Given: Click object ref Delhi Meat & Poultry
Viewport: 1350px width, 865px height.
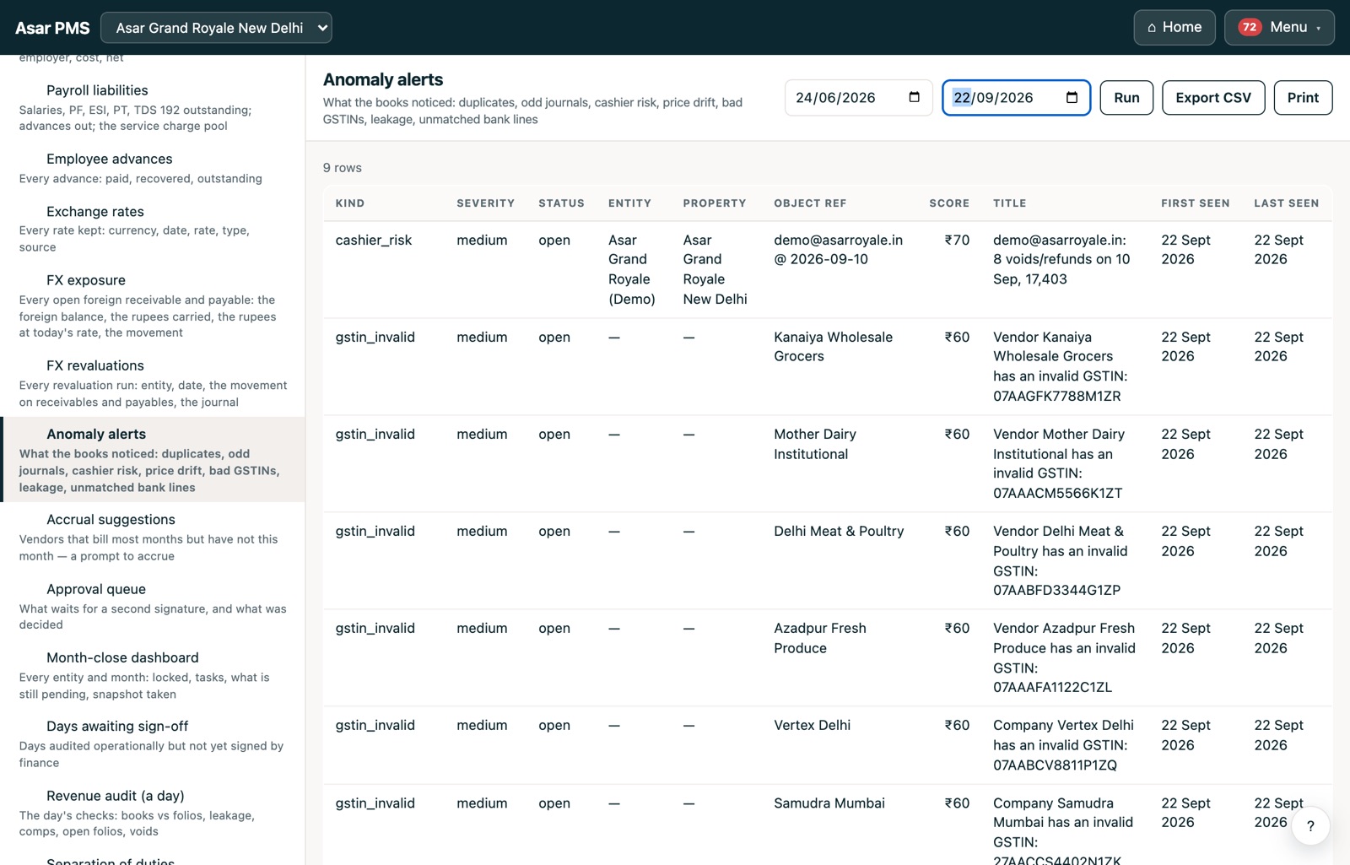Looking at the screenshot, I should (x=839, y=531).
